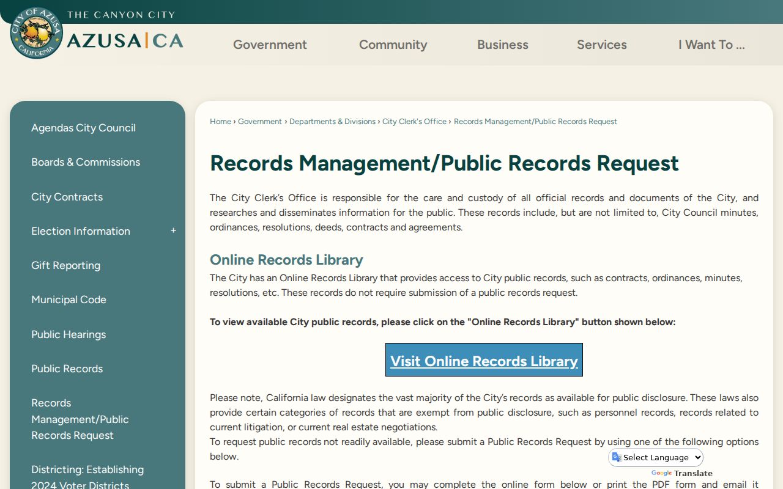Click Visit Online Records Library button

484,360
